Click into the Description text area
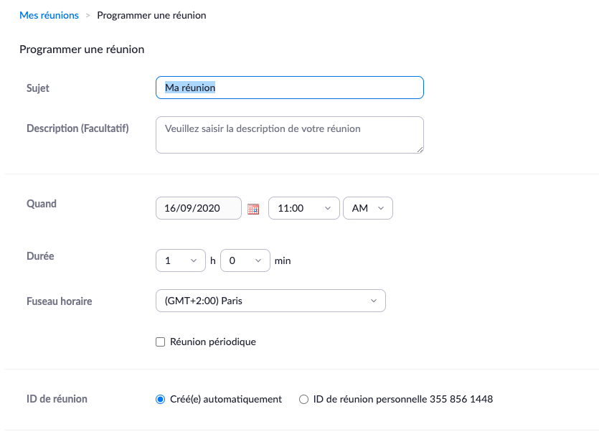The image size is (599, 442). pos(290,135)
